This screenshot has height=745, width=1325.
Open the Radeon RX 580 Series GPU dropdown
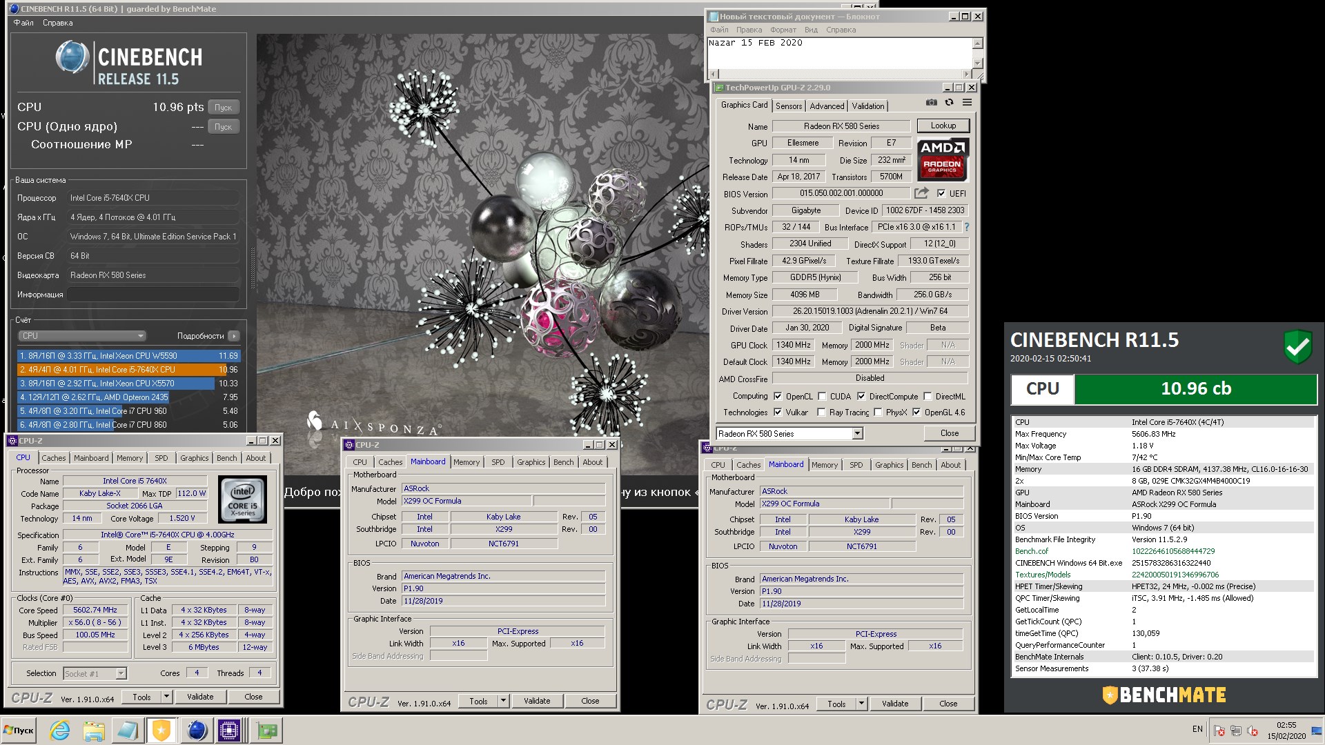(789, 434)
